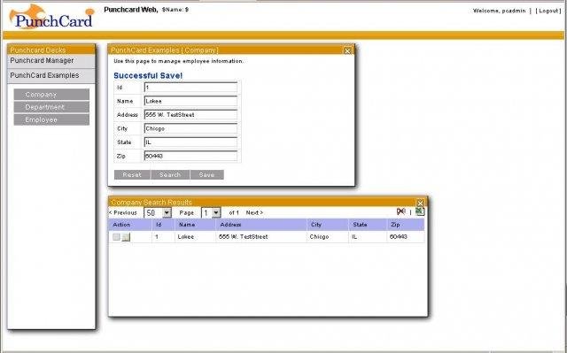Close the PunchCard Examples [Company] panel
567x353 pixels.
pyautogui.click(x=347, y=50)
